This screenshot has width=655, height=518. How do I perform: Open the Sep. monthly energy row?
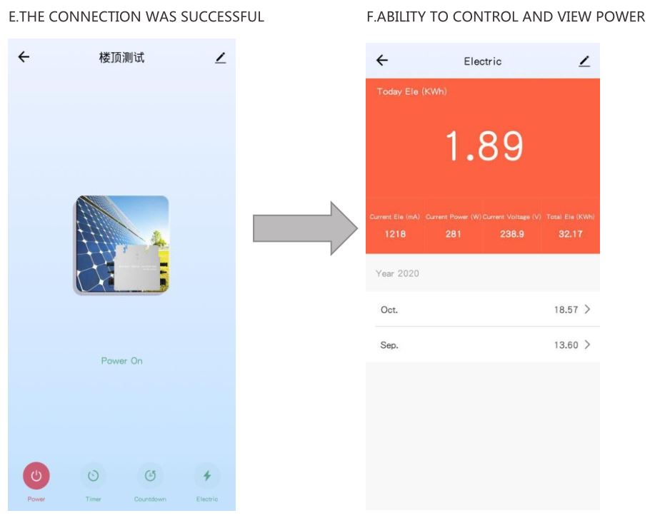(x=483, y=345)
